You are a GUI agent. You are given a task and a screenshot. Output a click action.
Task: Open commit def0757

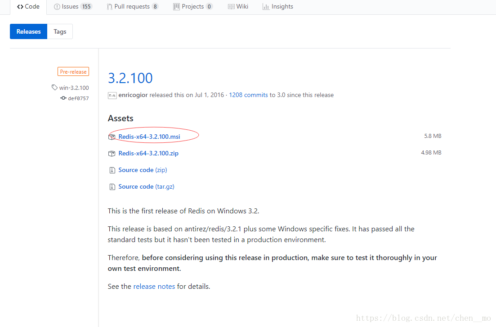click(78, 98)
